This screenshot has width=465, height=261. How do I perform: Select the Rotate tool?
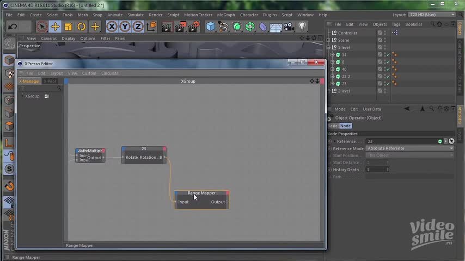click(x=81, y=27)
